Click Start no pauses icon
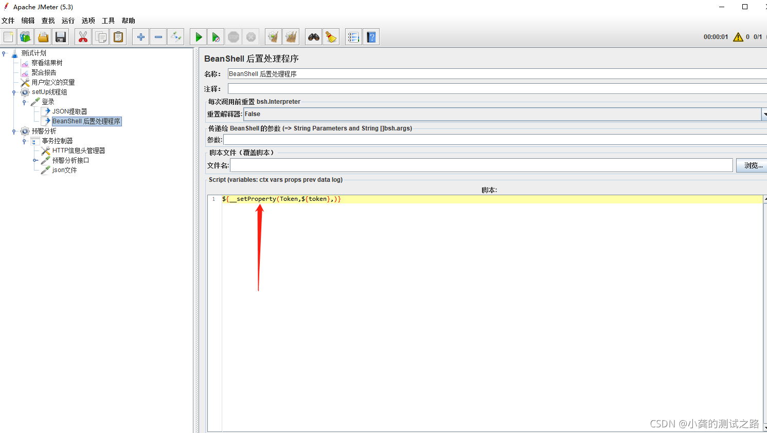The image size is (767, 433). tap(216, 37)
